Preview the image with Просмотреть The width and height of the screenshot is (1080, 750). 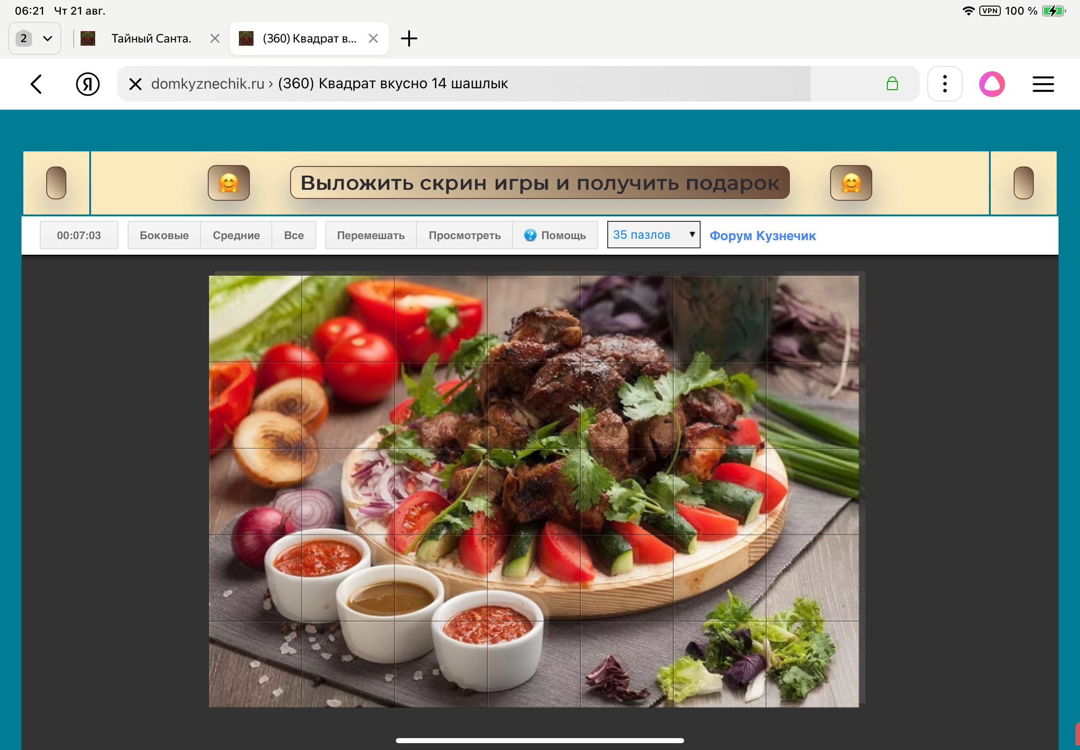tap(464, 235)
